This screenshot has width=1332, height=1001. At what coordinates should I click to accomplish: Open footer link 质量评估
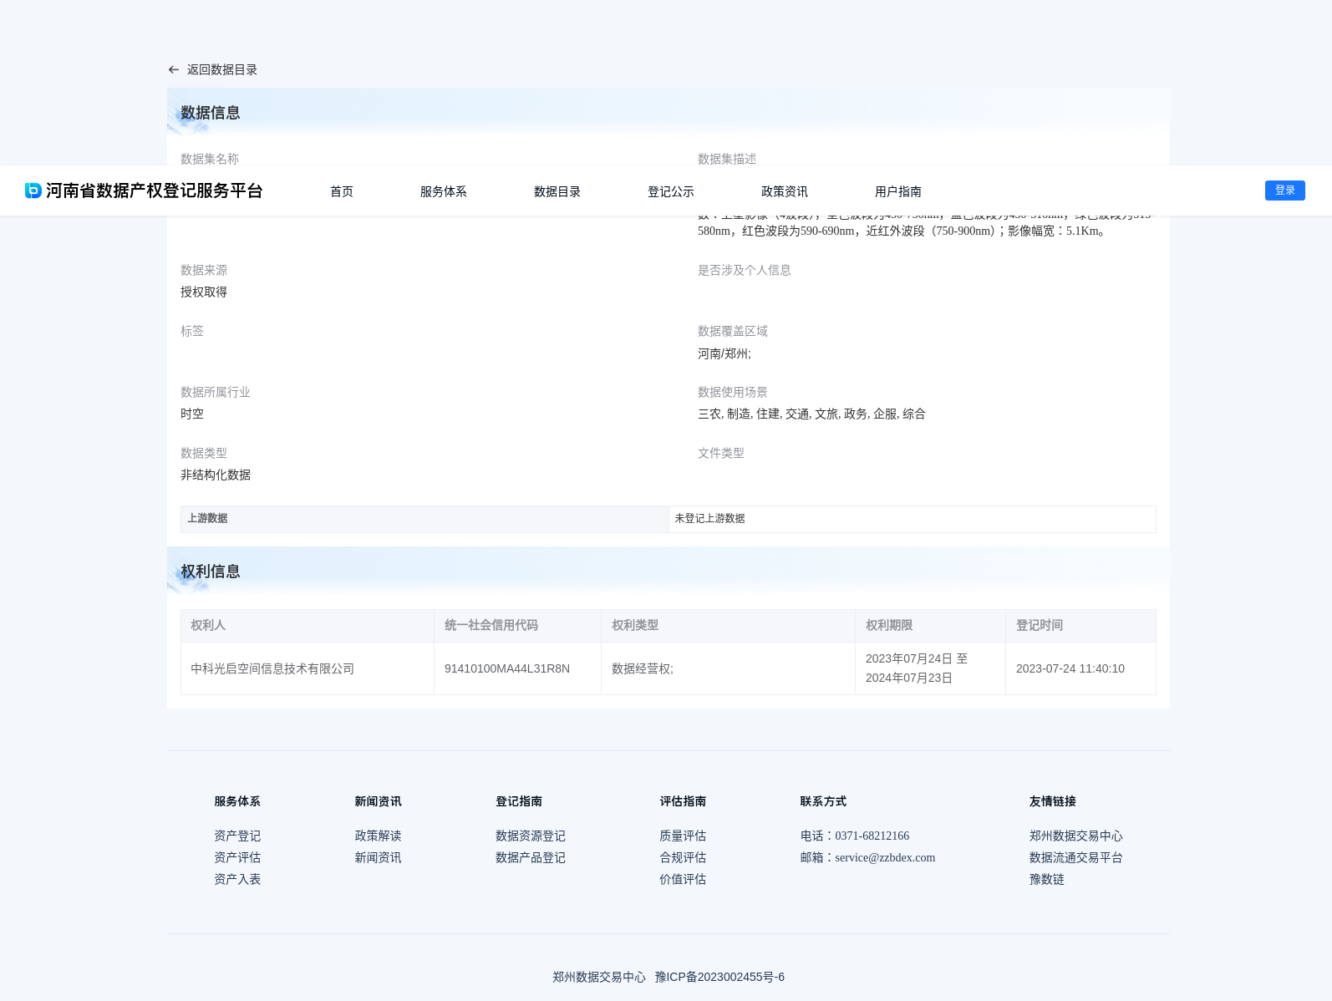click(683, 836)
